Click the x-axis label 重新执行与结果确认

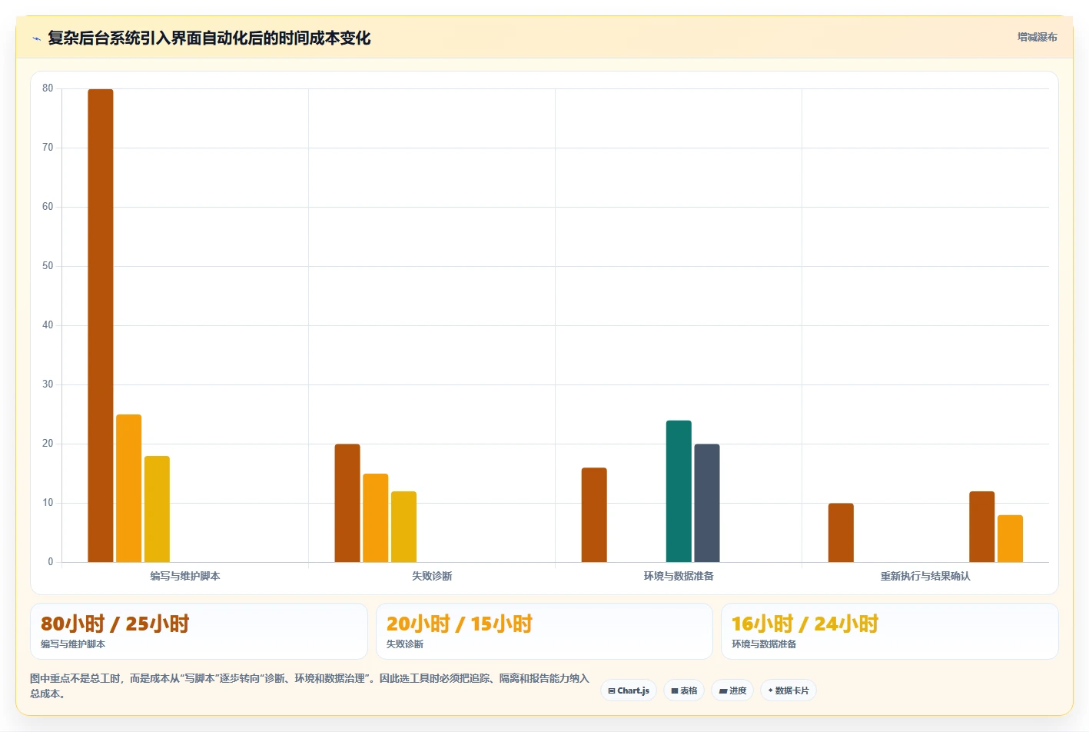pyautogui.click(x=925, y=576)
